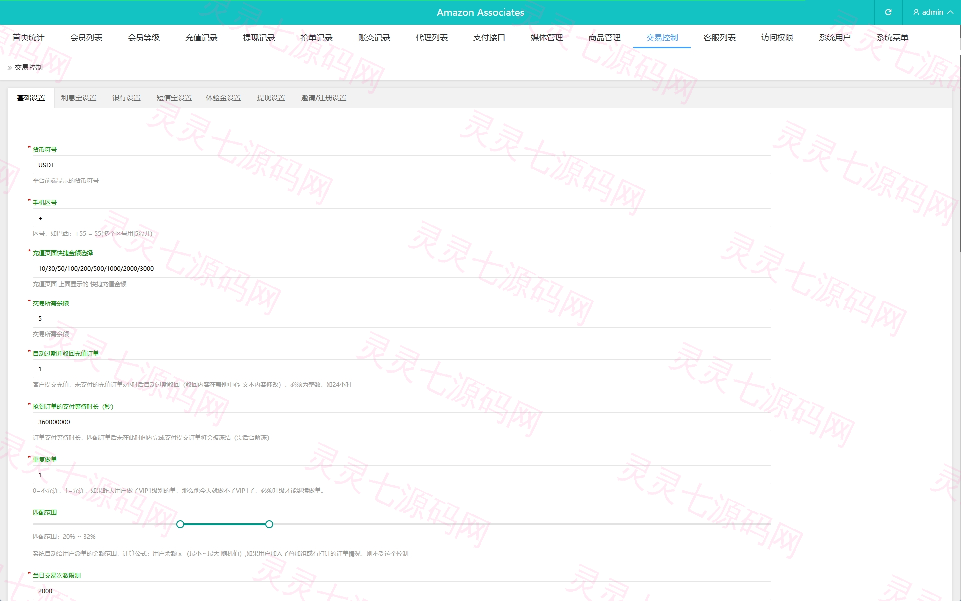Viewport: 961px width, 601px height.
Task: Click the 匹配范围 slider minimum handle
Action: 180,524
